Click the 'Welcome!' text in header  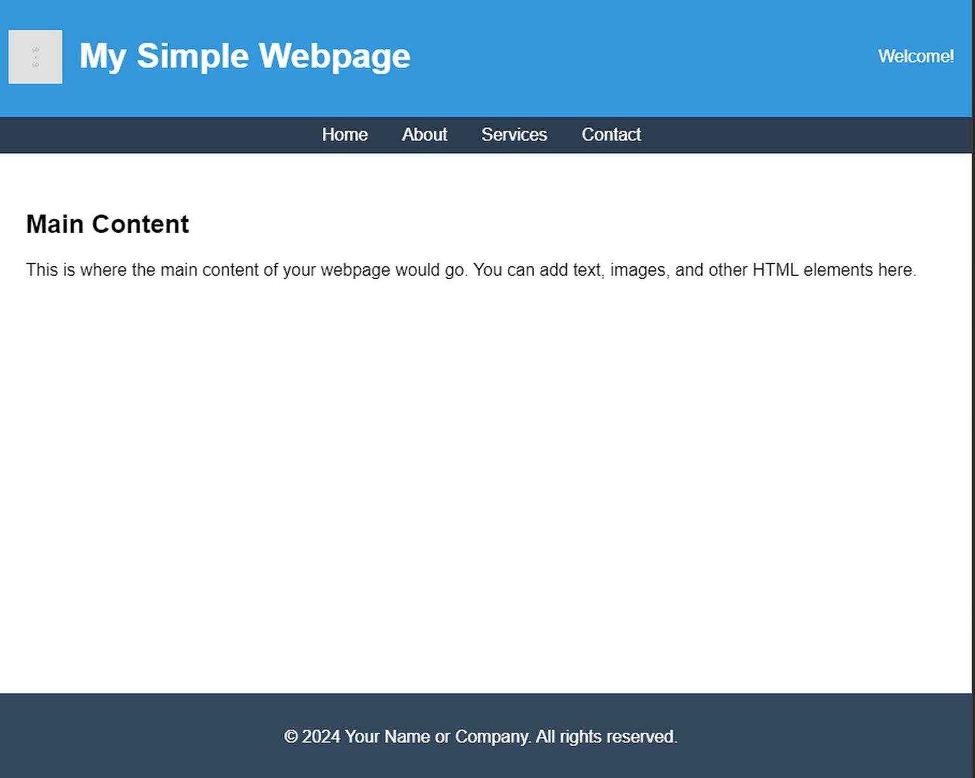(915, 56)
